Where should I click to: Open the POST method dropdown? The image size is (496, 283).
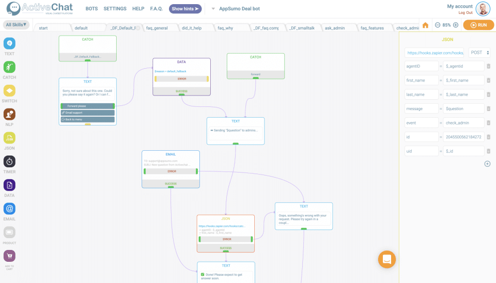tap(479, 53)
